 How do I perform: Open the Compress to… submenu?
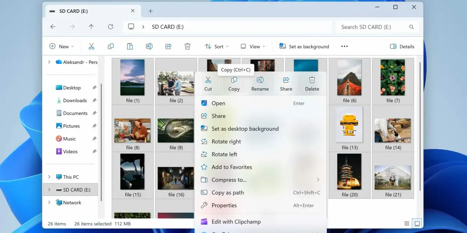pos(261,180)
